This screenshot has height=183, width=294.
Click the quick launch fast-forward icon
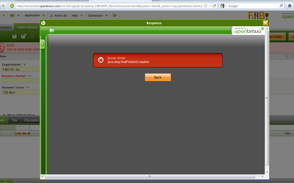[x=12, y=15]
